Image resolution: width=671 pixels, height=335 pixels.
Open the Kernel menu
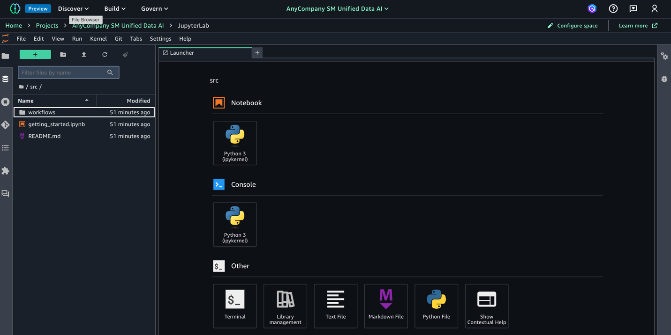(98, 39)
